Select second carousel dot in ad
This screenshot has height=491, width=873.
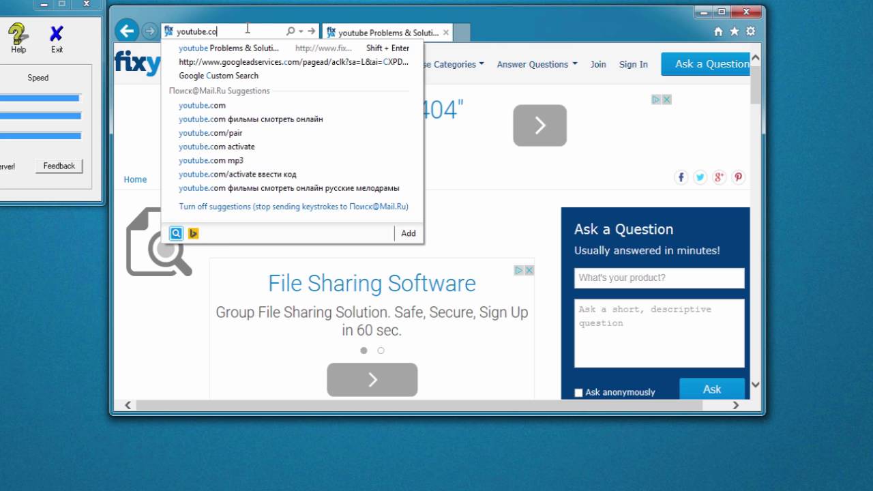pyautogui.click(x=381, y=351)
